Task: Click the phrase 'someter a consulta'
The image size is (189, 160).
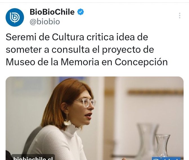Action: [x=48, y=49]
